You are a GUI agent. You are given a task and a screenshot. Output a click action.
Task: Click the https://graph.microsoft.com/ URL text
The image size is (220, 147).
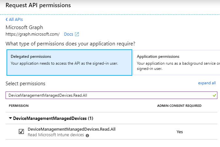point(33,34)
